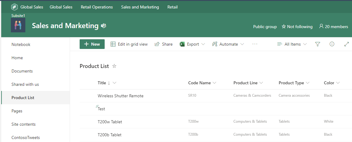View the 20 members list
Viewport: 352px width, 142px height.
(x=333, y=27)
